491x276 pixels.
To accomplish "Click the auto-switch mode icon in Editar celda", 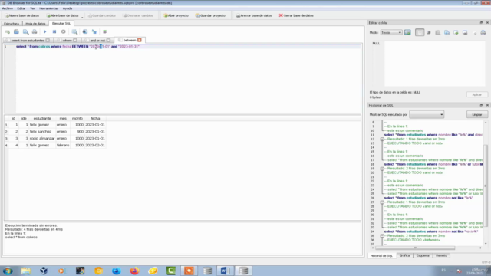I will pos(407,32).
